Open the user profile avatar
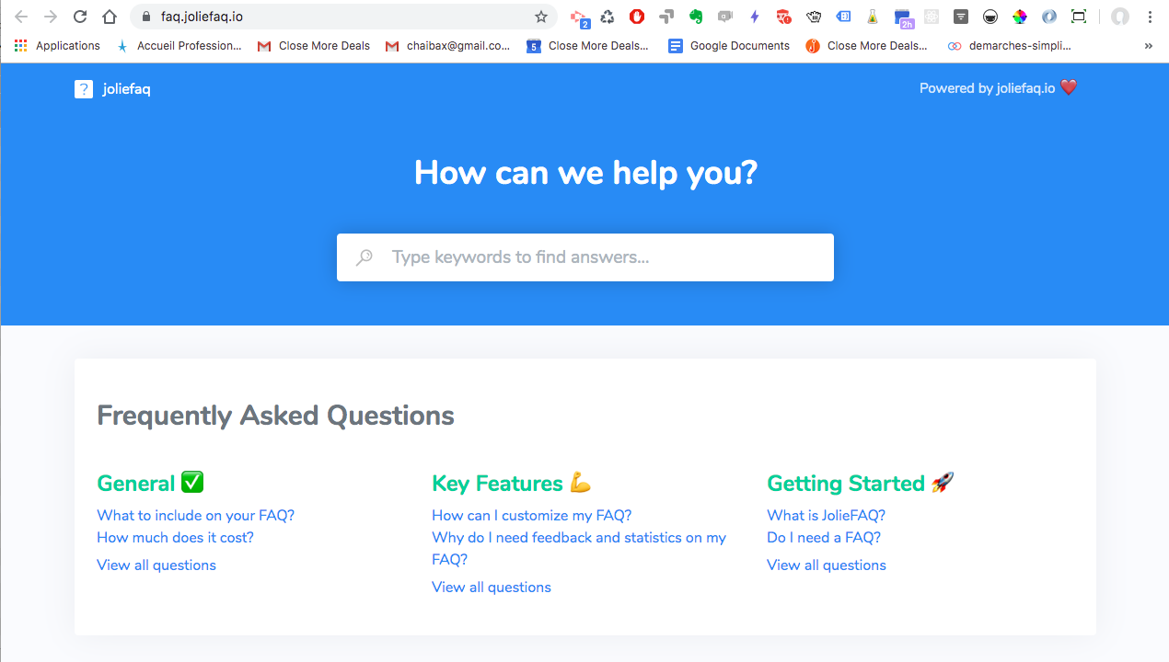 coord(1119,17)
